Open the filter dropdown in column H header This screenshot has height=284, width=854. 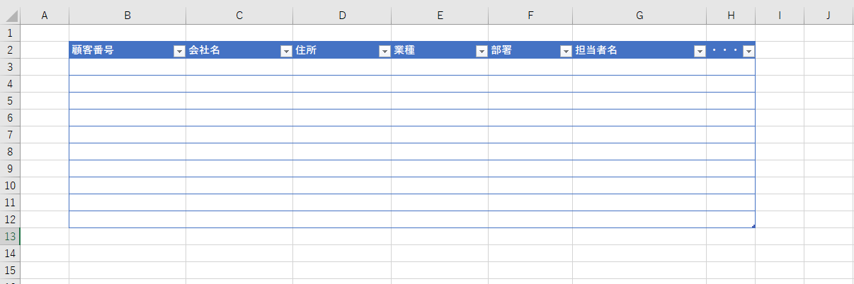(748, 51)
